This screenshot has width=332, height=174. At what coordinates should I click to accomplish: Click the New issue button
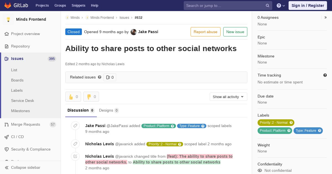pos(235,32)
